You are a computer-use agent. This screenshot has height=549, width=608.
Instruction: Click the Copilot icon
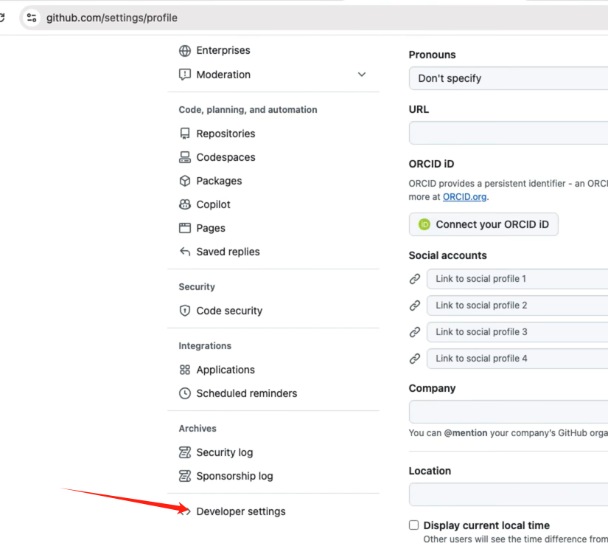coord(184,204)
